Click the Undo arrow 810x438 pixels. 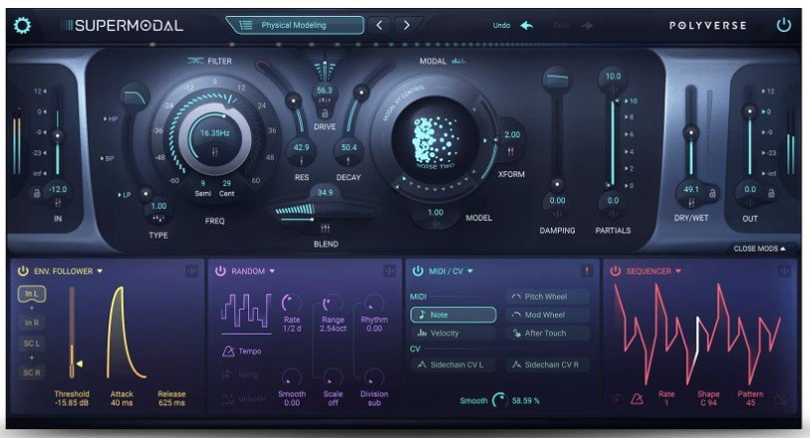pyautogui.click(x=527, y=25)
